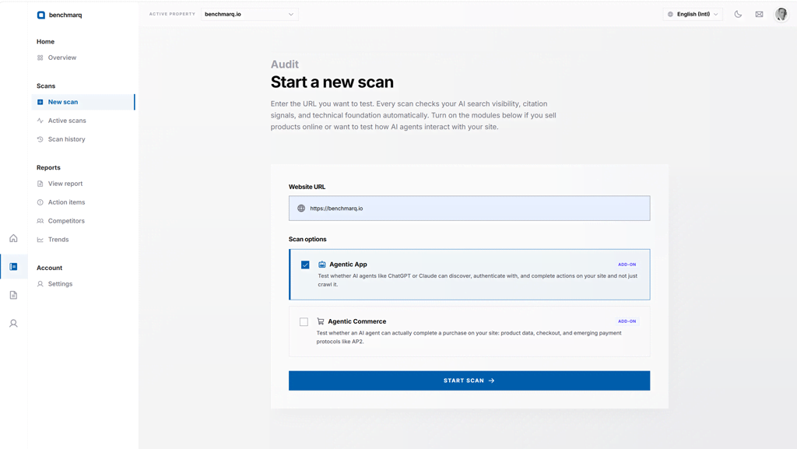Enable the Agentic Commerce checkbox
The width and height of the screenshot is (797, 449).
coord(304,321)
